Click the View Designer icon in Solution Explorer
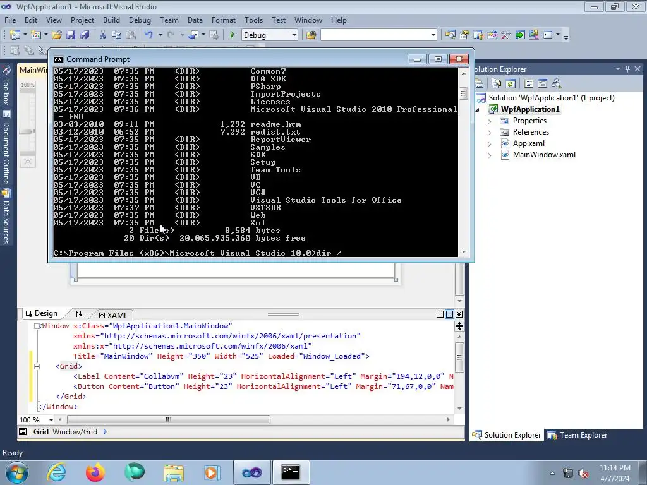647x485 pixels. [542, 84]
